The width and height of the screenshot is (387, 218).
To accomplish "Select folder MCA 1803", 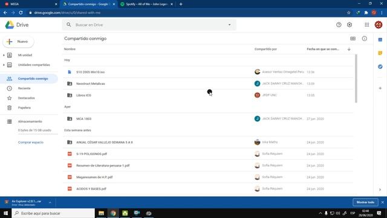I will pos(209,119).
